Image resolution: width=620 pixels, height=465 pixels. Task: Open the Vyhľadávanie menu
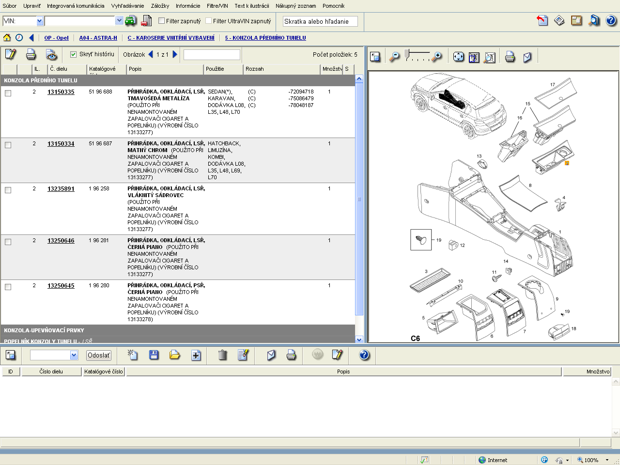click(x=127, y=6)
